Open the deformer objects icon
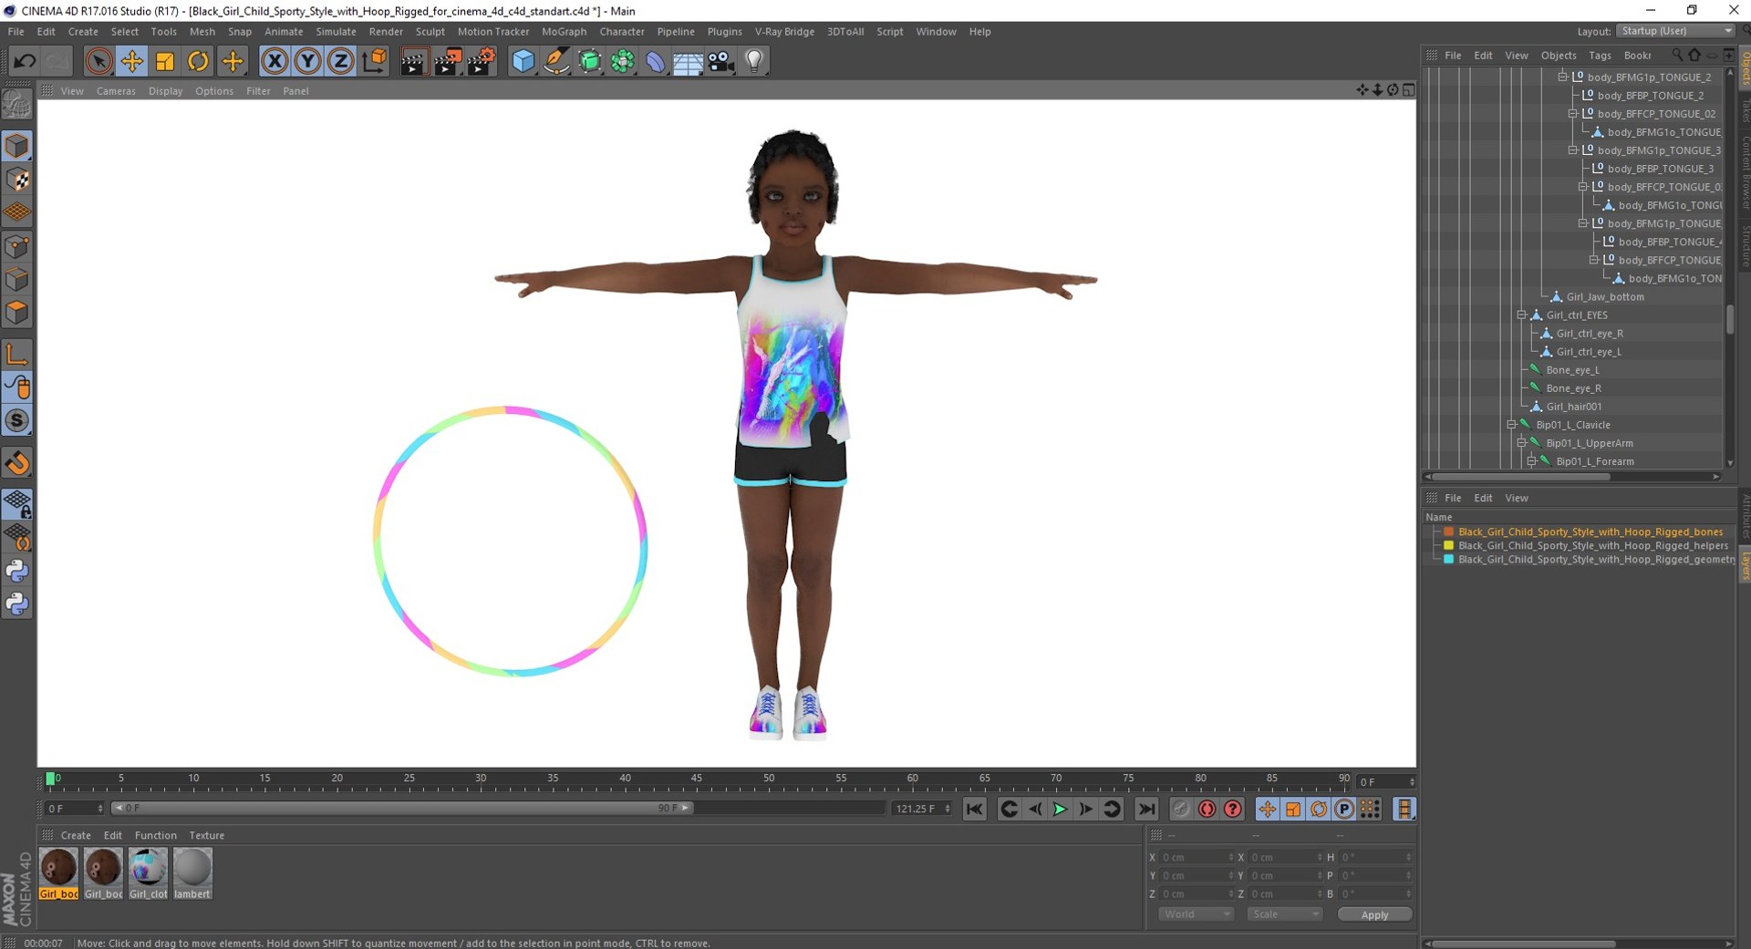The width and height of the screenshot is (1751, 949). pyautogui.click(x=656, y=61)
